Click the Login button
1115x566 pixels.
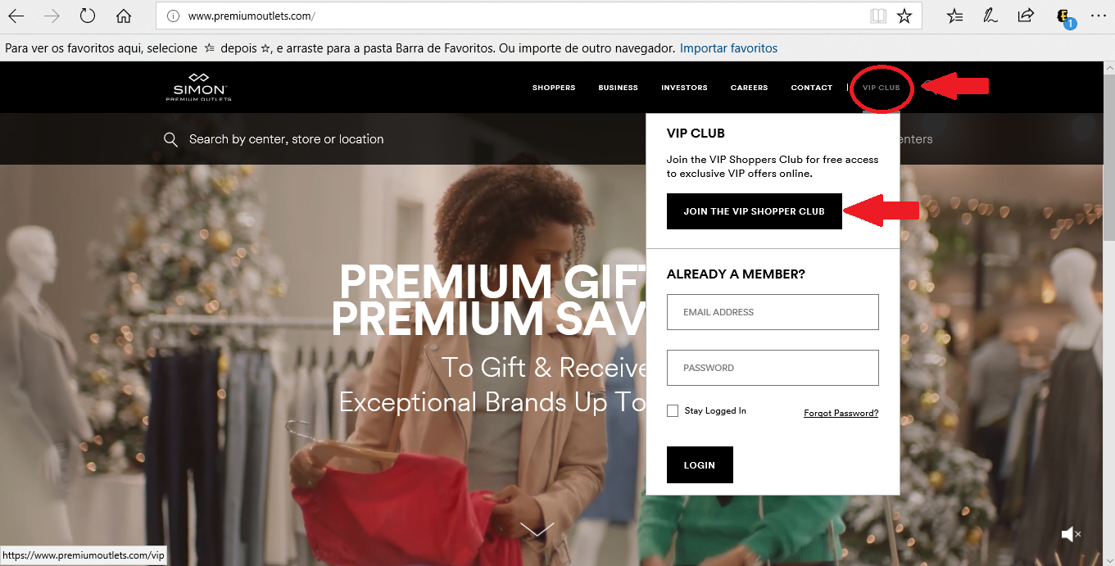coord(700,465)
